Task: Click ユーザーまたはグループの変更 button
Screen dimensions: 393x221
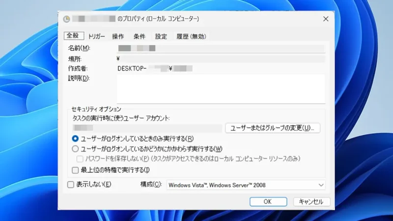Action: pyautogui.click(x=273, y=128)
